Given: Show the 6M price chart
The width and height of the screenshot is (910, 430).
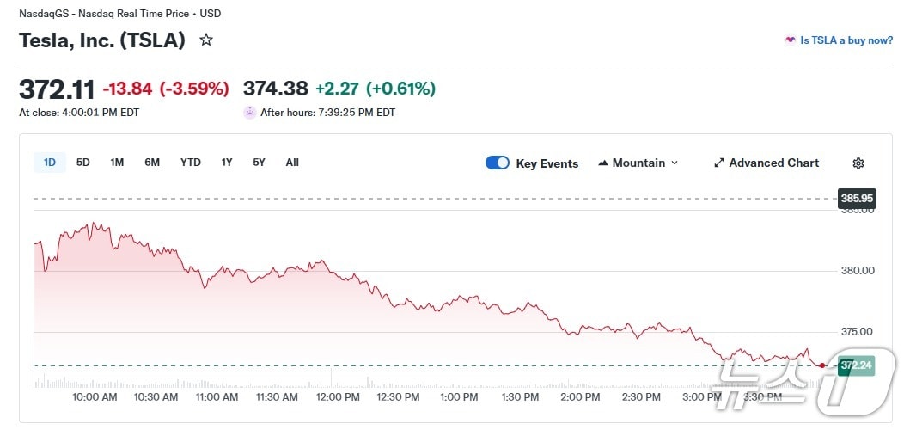Looking at the screenshot, I should 152,163.
